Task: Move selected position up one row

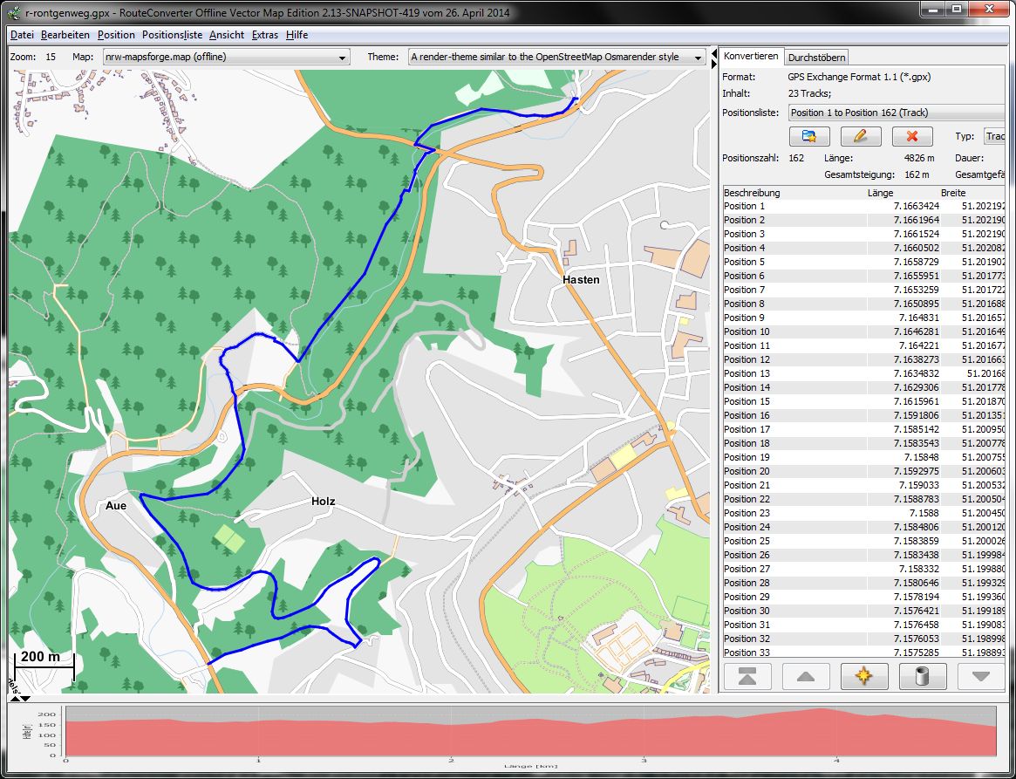Action: pos(806,676)
